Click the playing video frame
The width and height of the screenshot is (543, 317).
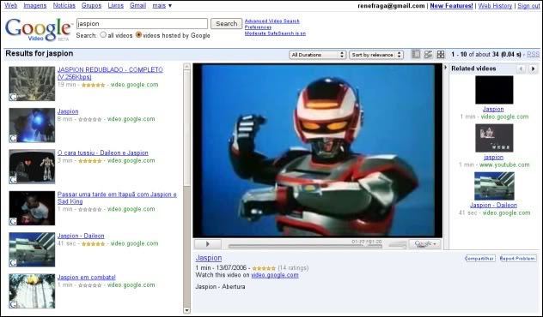pos(318,150)
